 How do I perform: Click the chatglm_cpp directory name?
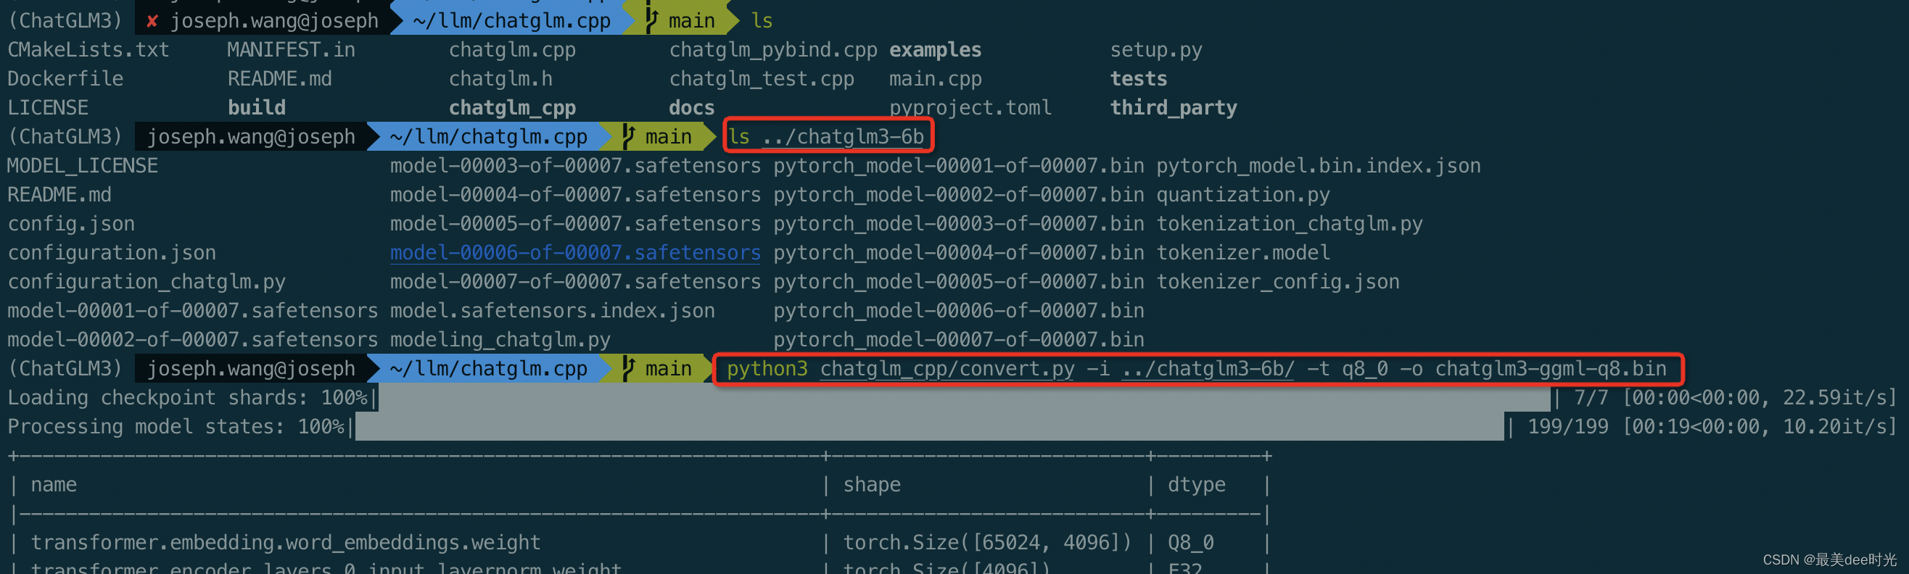click(x=512, y=108)
